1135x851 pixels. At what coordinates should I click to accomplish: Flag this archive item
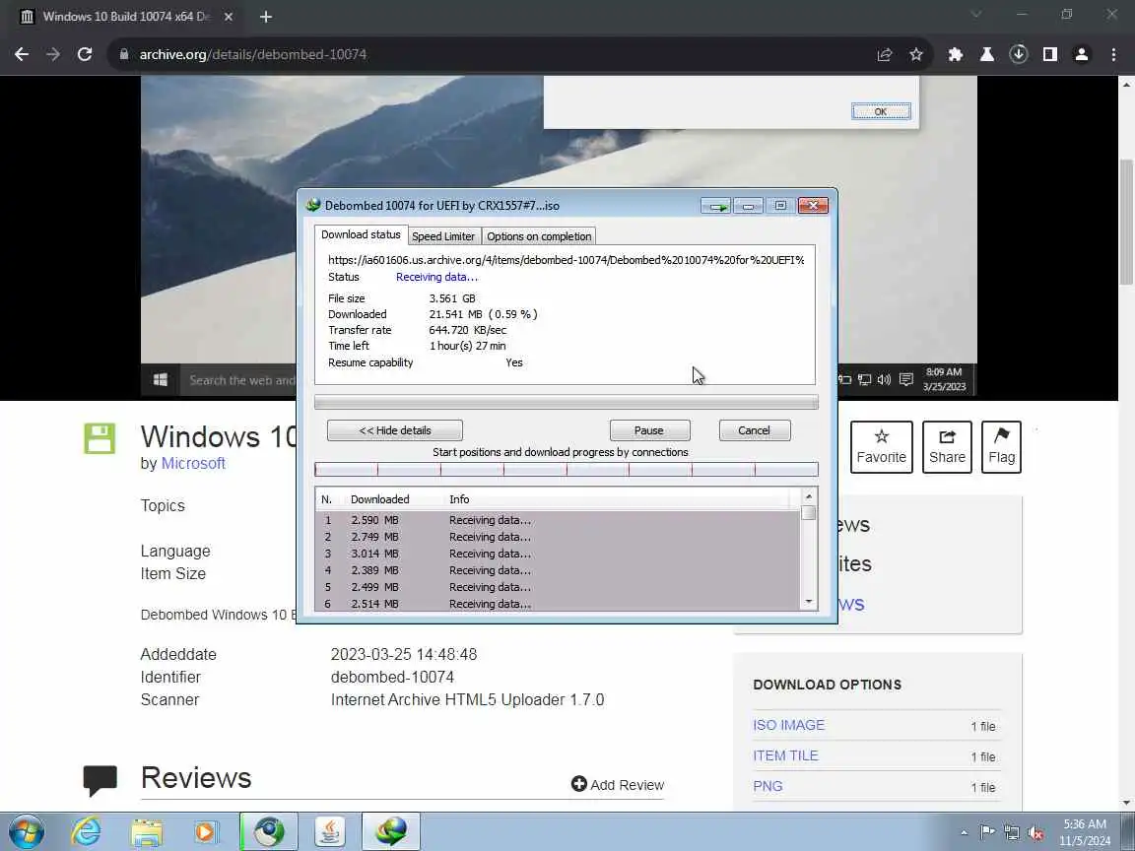1001,446
